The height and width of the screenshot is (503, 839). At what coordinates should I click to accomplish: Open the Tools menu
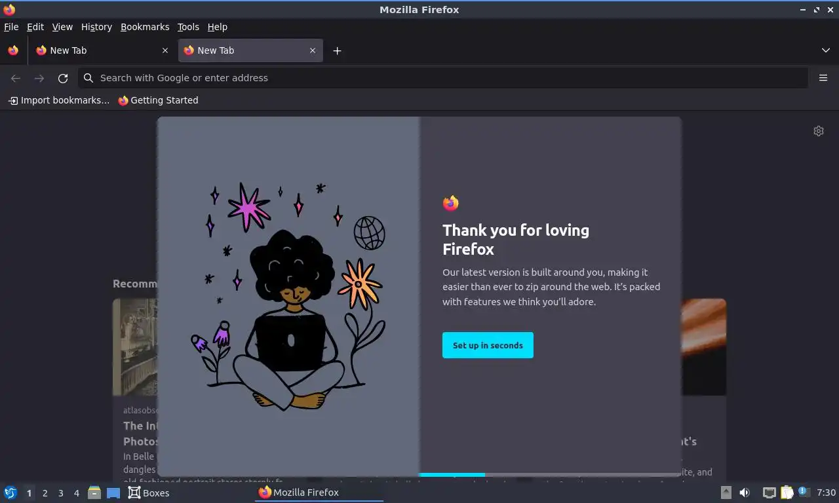pos(188,27)
